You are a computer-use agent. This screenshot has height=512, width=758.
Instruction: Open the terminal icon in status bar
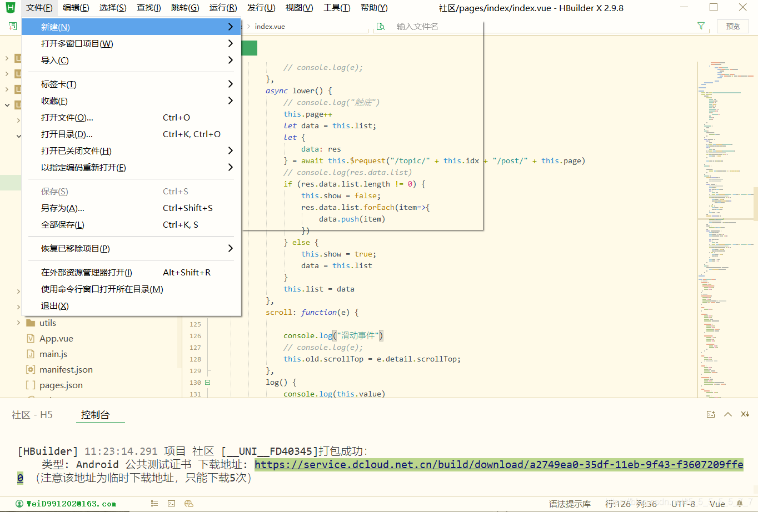point(171,503)
